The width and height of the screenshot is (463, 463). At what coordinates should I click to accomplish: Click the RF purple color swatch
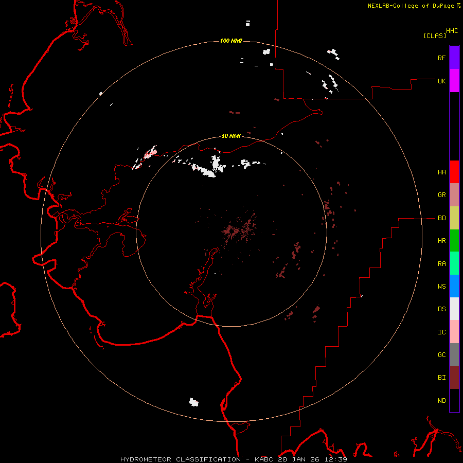(x=454, y=58)
